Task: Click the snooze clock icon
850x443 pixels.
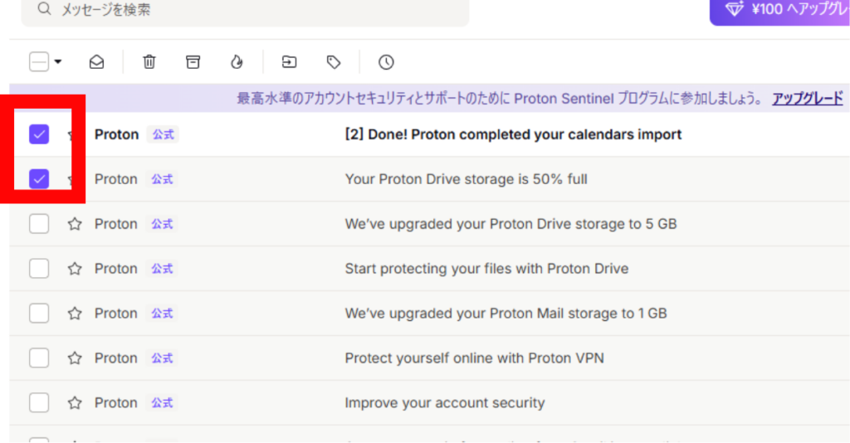Action: point(386,62)
